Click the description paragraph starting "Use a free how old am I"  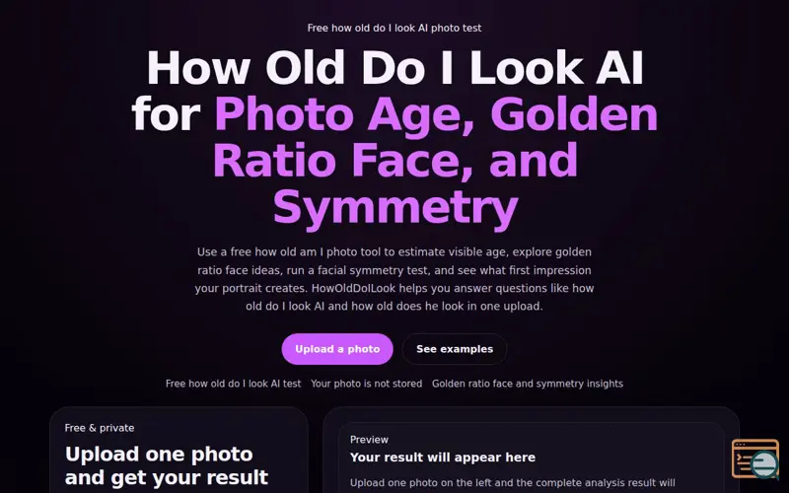[394, 279]
